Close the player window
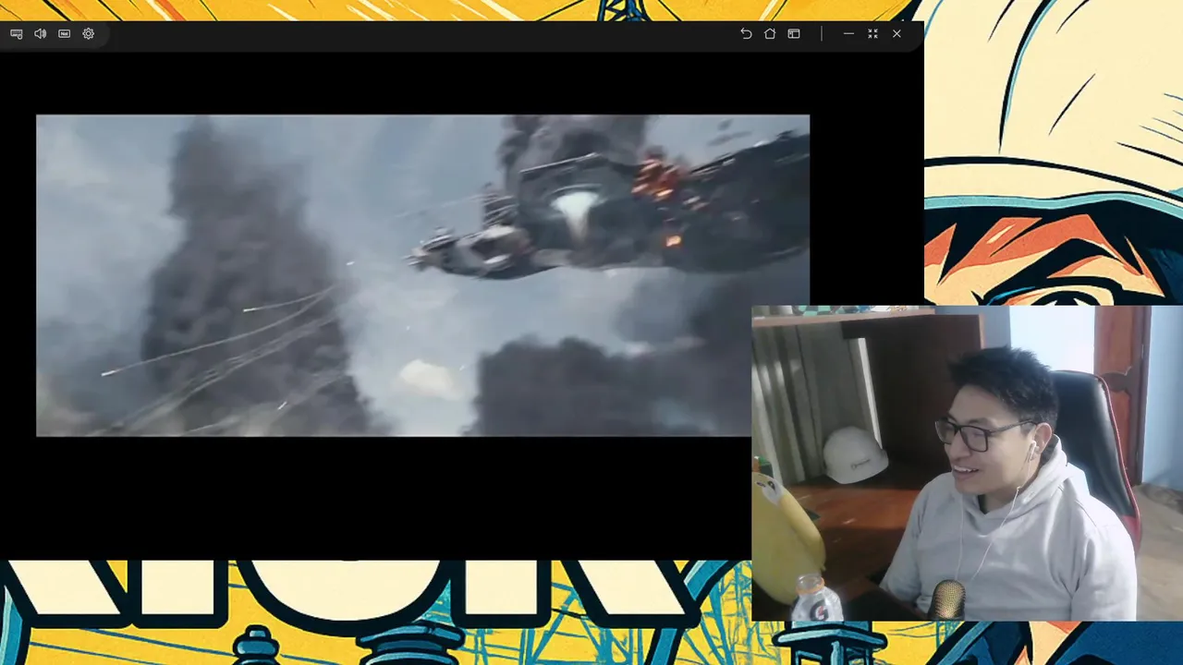 point(896,33)
